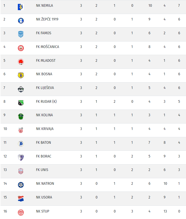Image resolution: width=186 pixels, height=219 pixels.
Task: Click the NK Stup red circular badge
Action: (x=21, y=213)
